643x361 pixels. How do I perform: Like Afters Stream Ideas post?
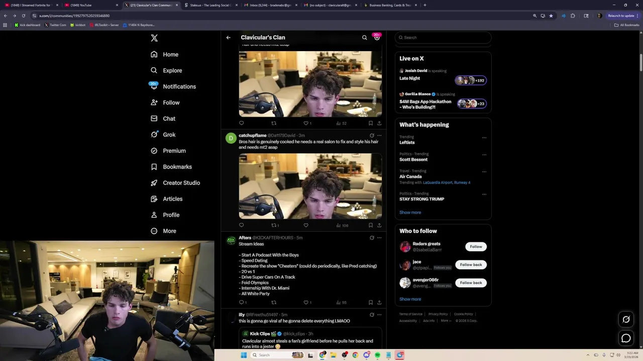(x=307, y=302)
